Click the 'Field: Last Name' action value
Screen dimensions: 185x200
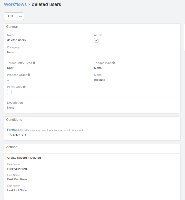[x=17, y=190]
